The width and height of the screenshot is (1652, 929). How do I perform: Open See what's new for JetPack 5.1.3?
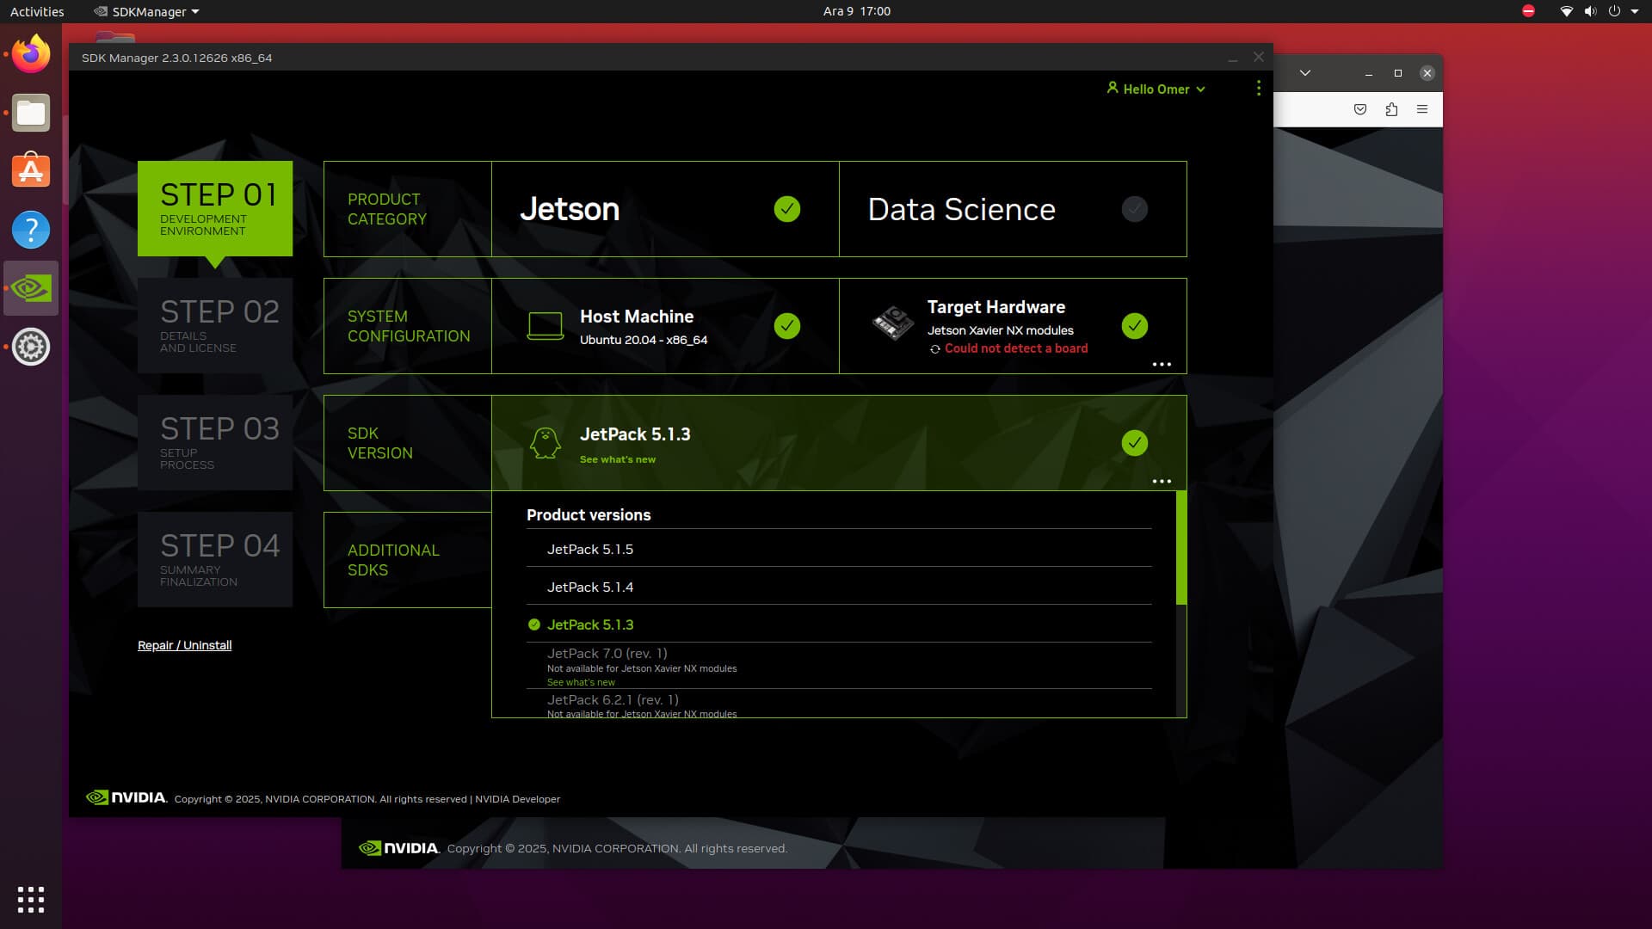[617, 459]
